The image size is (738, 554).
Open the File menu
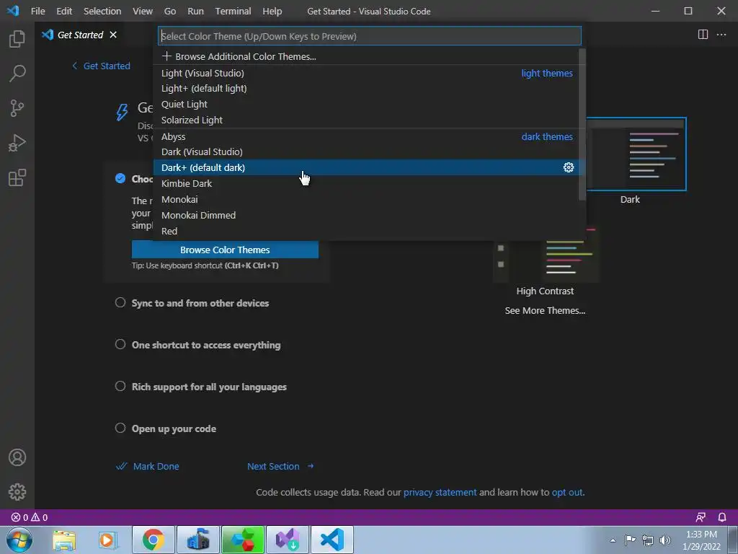37,11
